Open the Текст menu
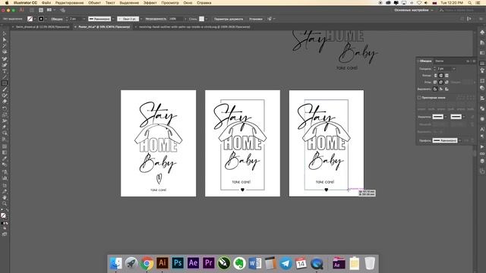486x273 pixels. pos(110,3)
